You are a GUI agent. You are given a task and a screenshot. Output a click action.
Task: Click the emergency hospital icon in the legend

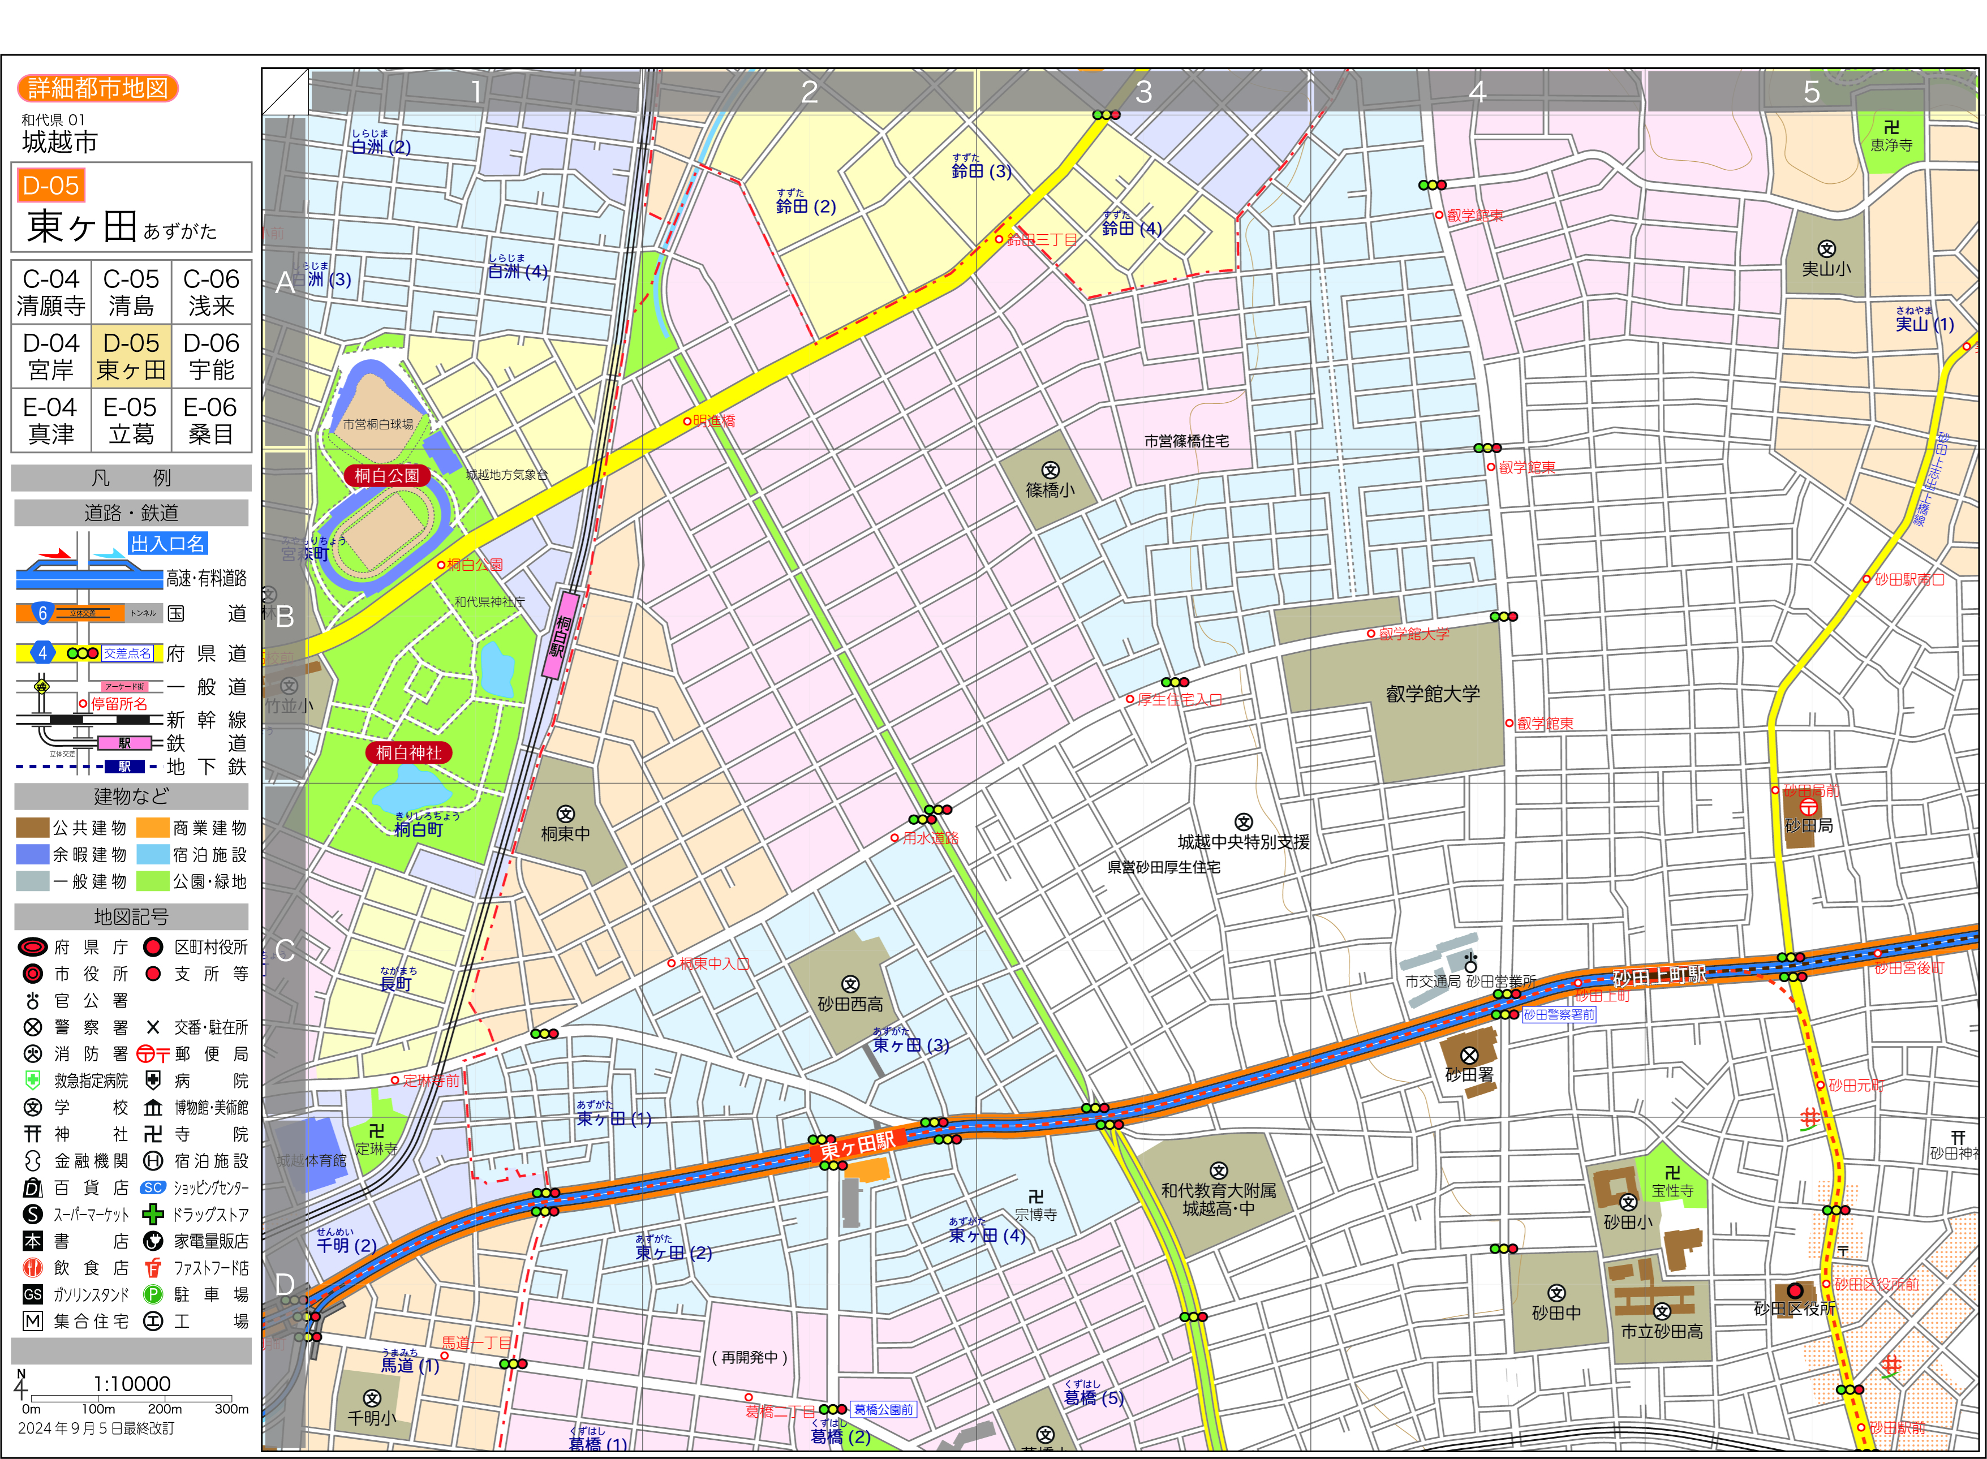[33, 1080]
